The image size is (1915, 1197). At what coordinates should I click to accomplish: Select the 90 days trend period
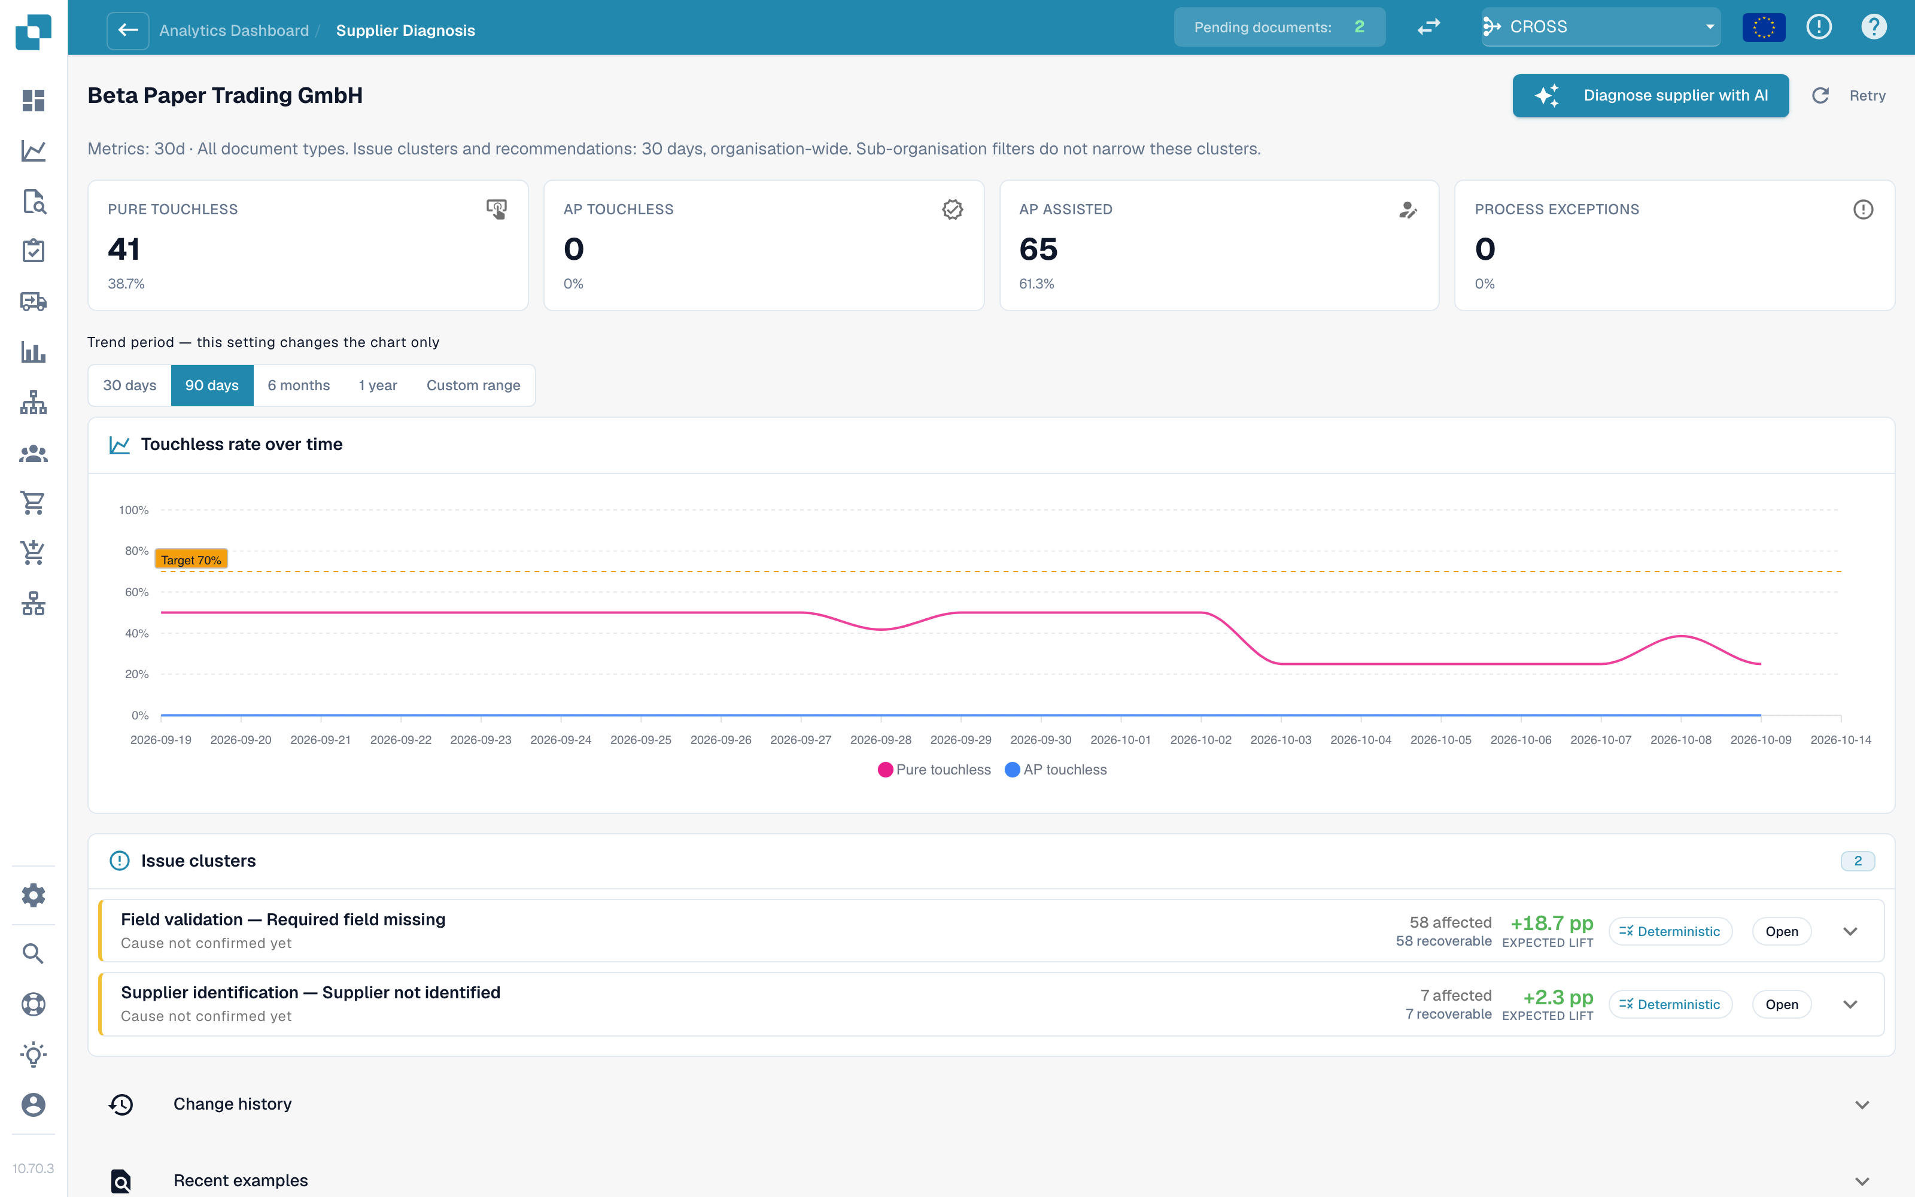point(212,385)
